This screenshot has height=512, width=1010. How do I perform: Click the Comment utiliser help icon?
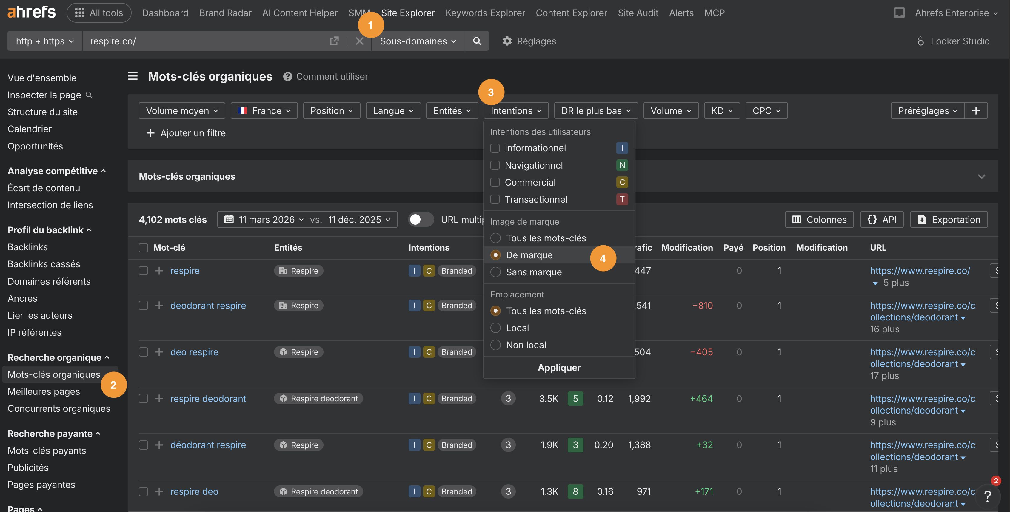point(287,76)
